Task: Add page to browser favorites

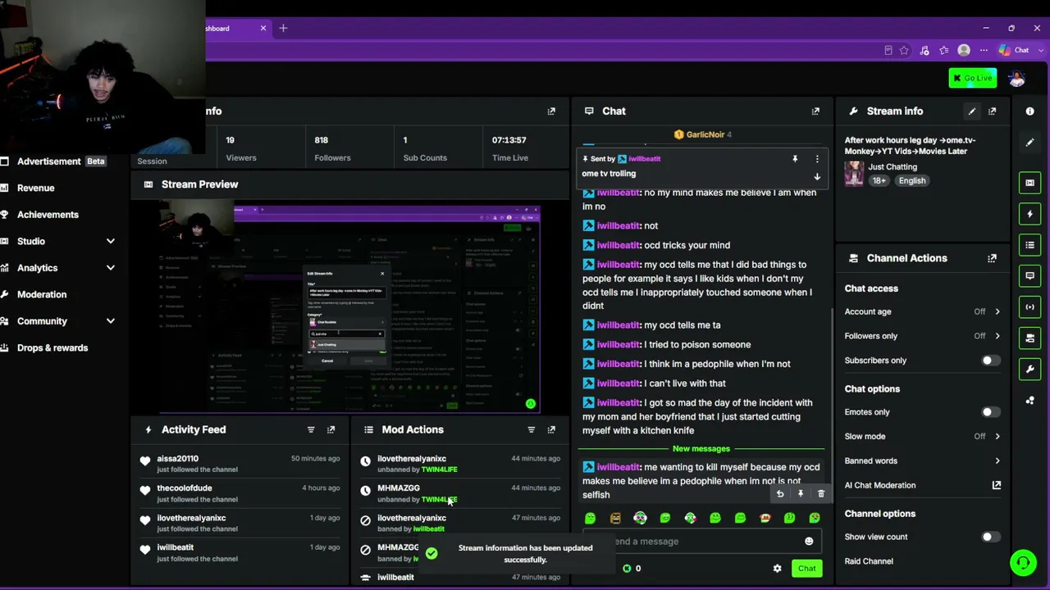Action: [x=904, y=51]
